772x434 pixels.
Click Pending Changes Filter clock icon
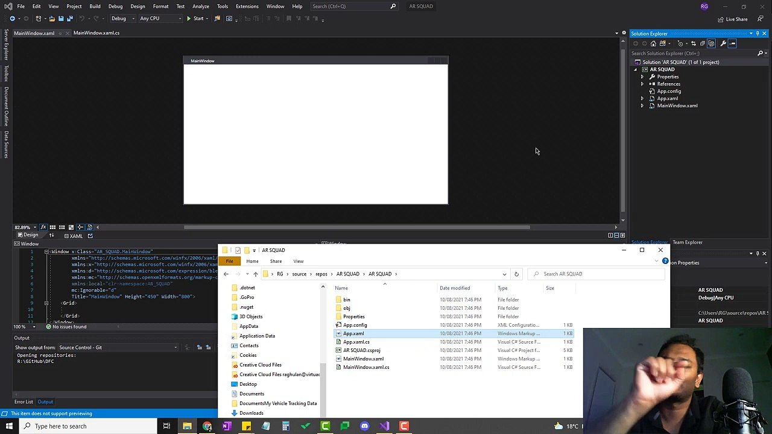680,43
